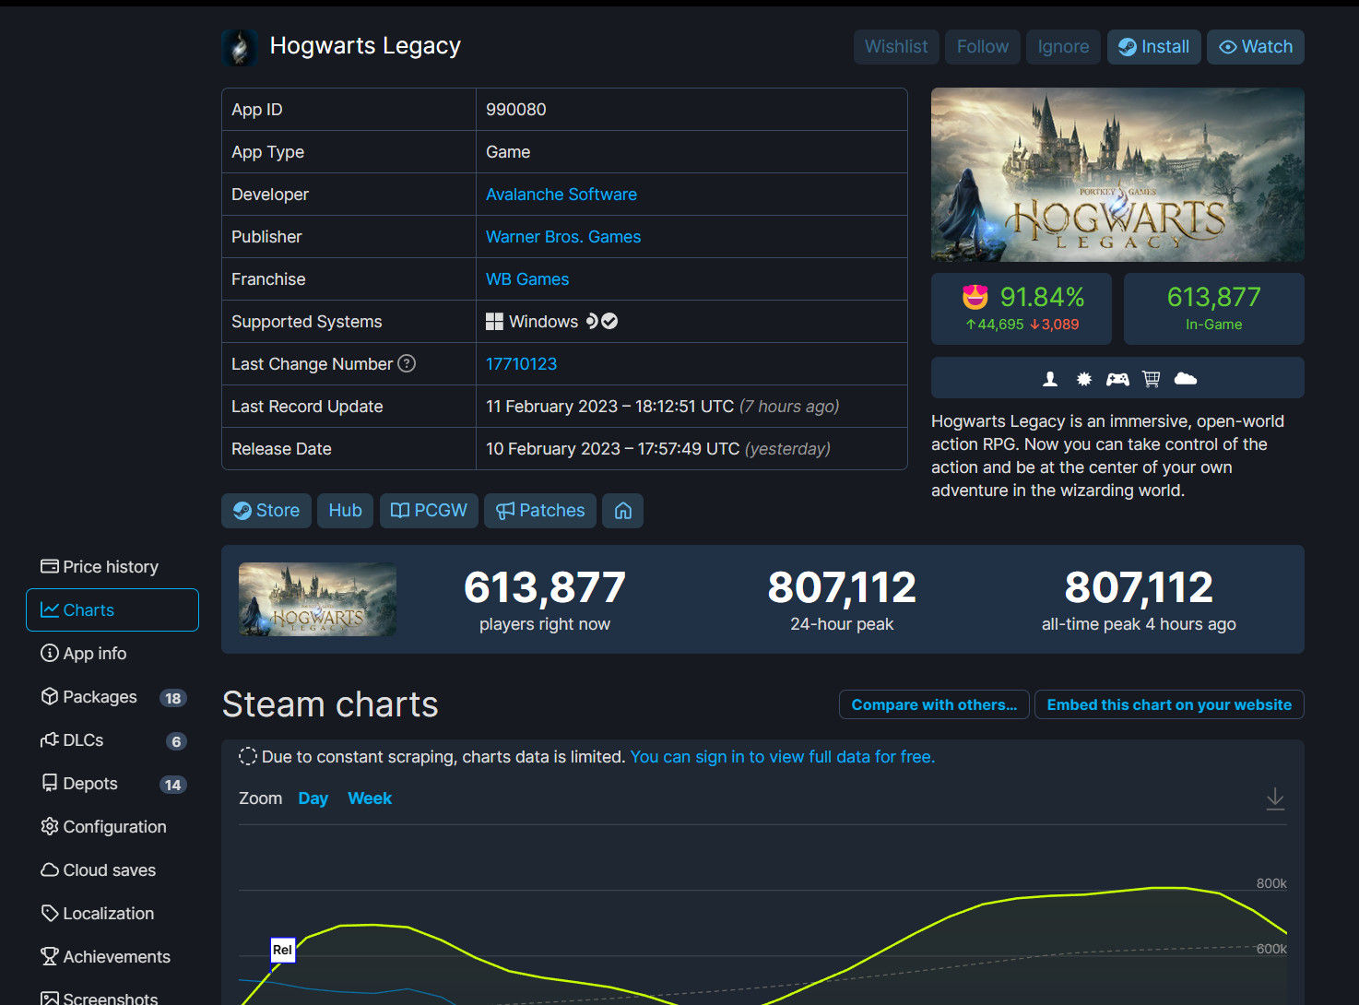This screenshot has height=1005, width=1359.
Task: Select the game controller icon above the description
Action: pyautogui.click(x=1117, y=378)
